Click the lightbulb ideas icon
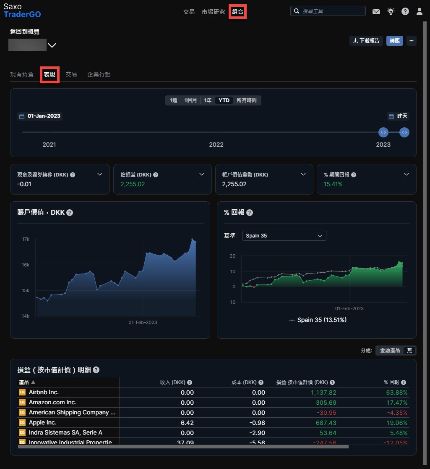The image size is (430, 469). click(x=391, y=11)
